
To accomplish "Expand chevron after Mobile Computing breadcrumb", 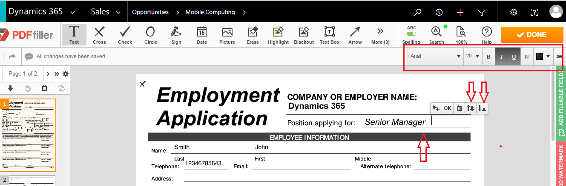I will [244, 12].
